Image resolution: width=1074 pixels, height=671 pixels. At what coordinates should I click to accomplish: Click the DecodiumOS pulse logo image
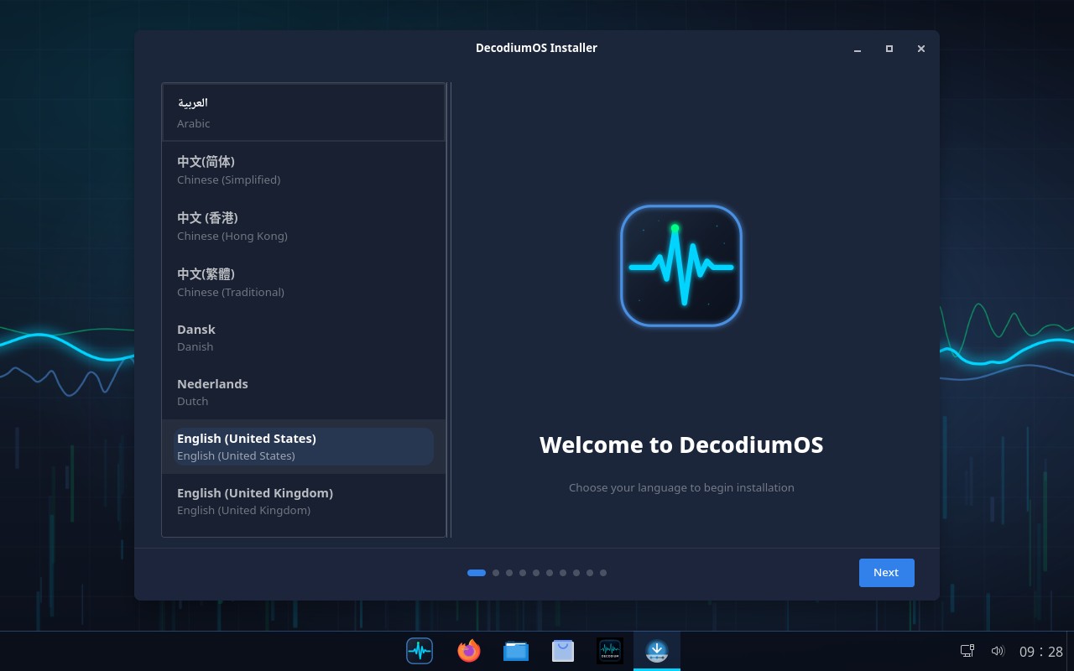pos(681,265)
